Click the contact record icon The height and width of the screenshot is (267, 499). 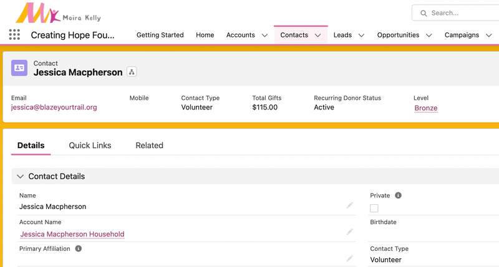(19, 68)
